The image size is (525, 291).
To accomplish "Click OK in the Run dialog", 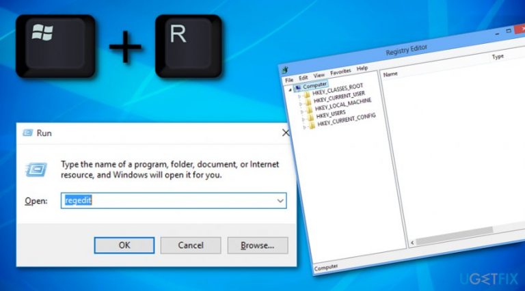I will pos(124,245).
